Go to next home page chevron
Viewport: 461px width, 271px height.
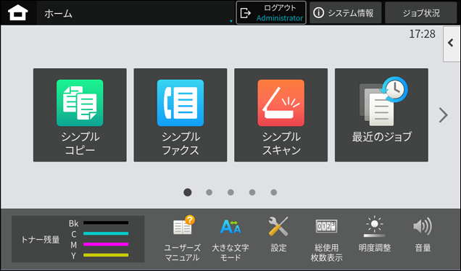(444, 115)
